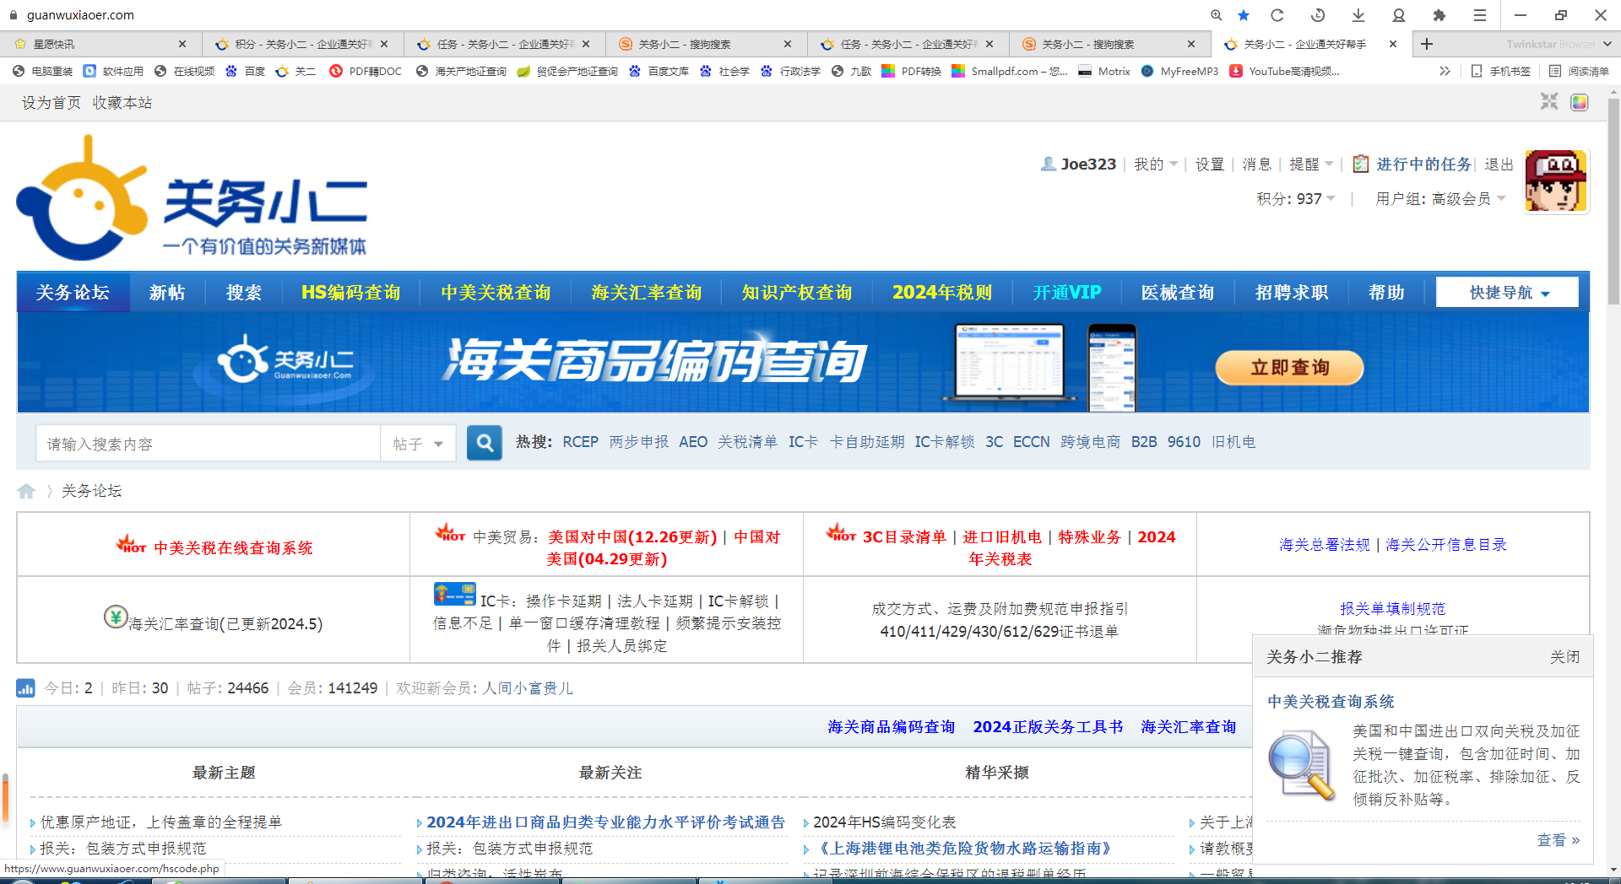Open 报关单填制规范 link
1621x884 pixels.
[x=1392, y=608]
